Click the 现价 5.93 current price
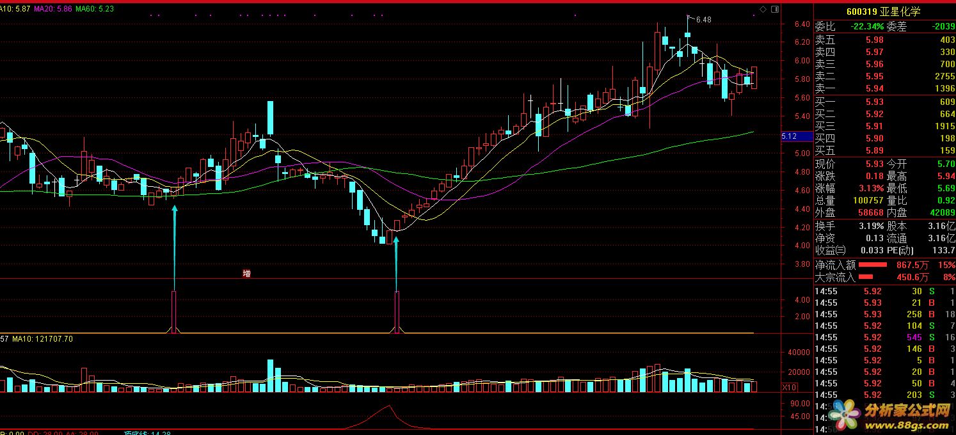Viewport: 956px width, 435px height. [849, 164]
